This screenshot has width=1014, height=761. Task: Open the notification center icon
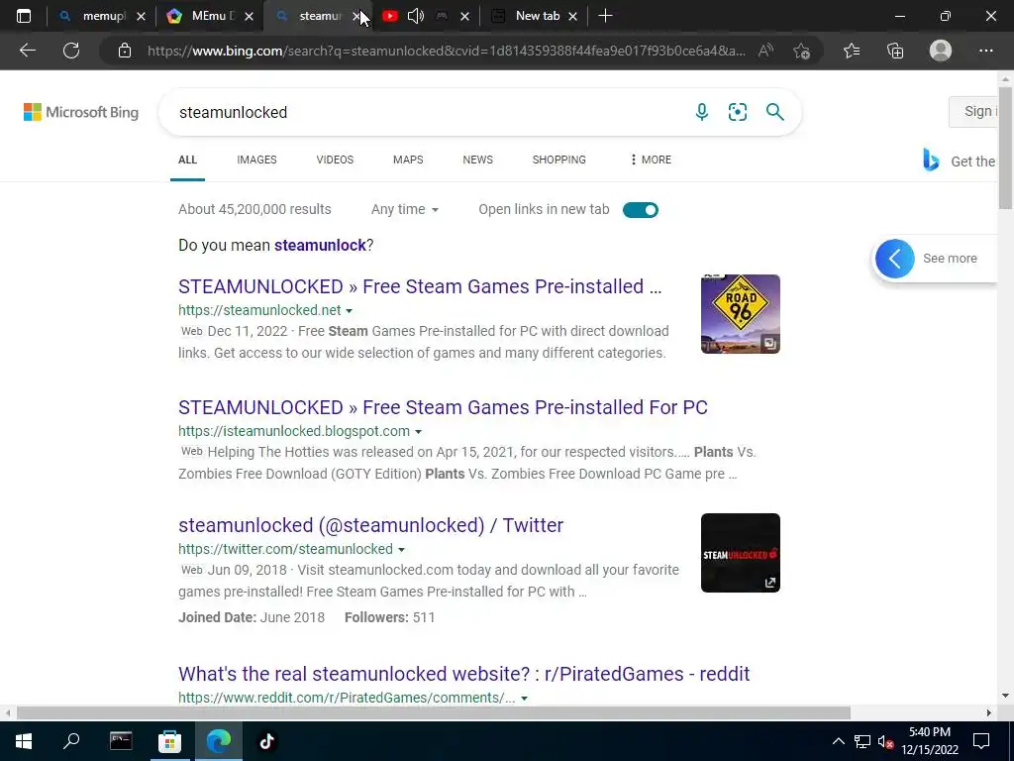981,741
